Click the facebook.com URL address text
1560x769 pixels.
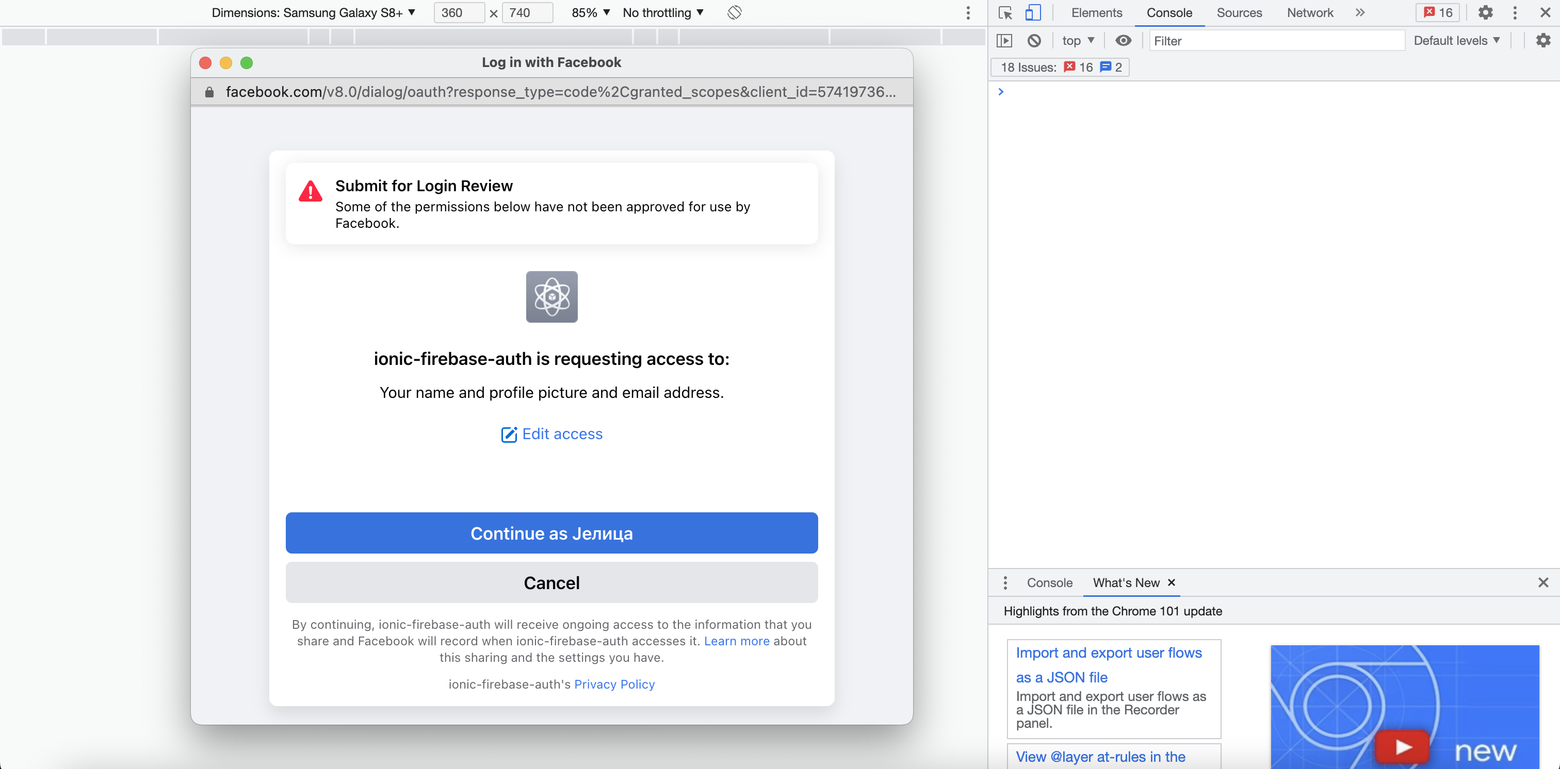[x=560, y=92]
